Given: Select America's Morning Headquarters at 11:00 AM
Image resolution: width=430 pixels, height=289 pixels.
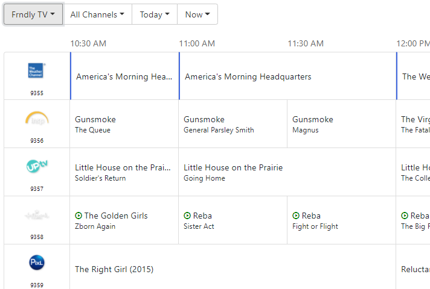Looking at the screenshot, I should click(x=287, y=76).
